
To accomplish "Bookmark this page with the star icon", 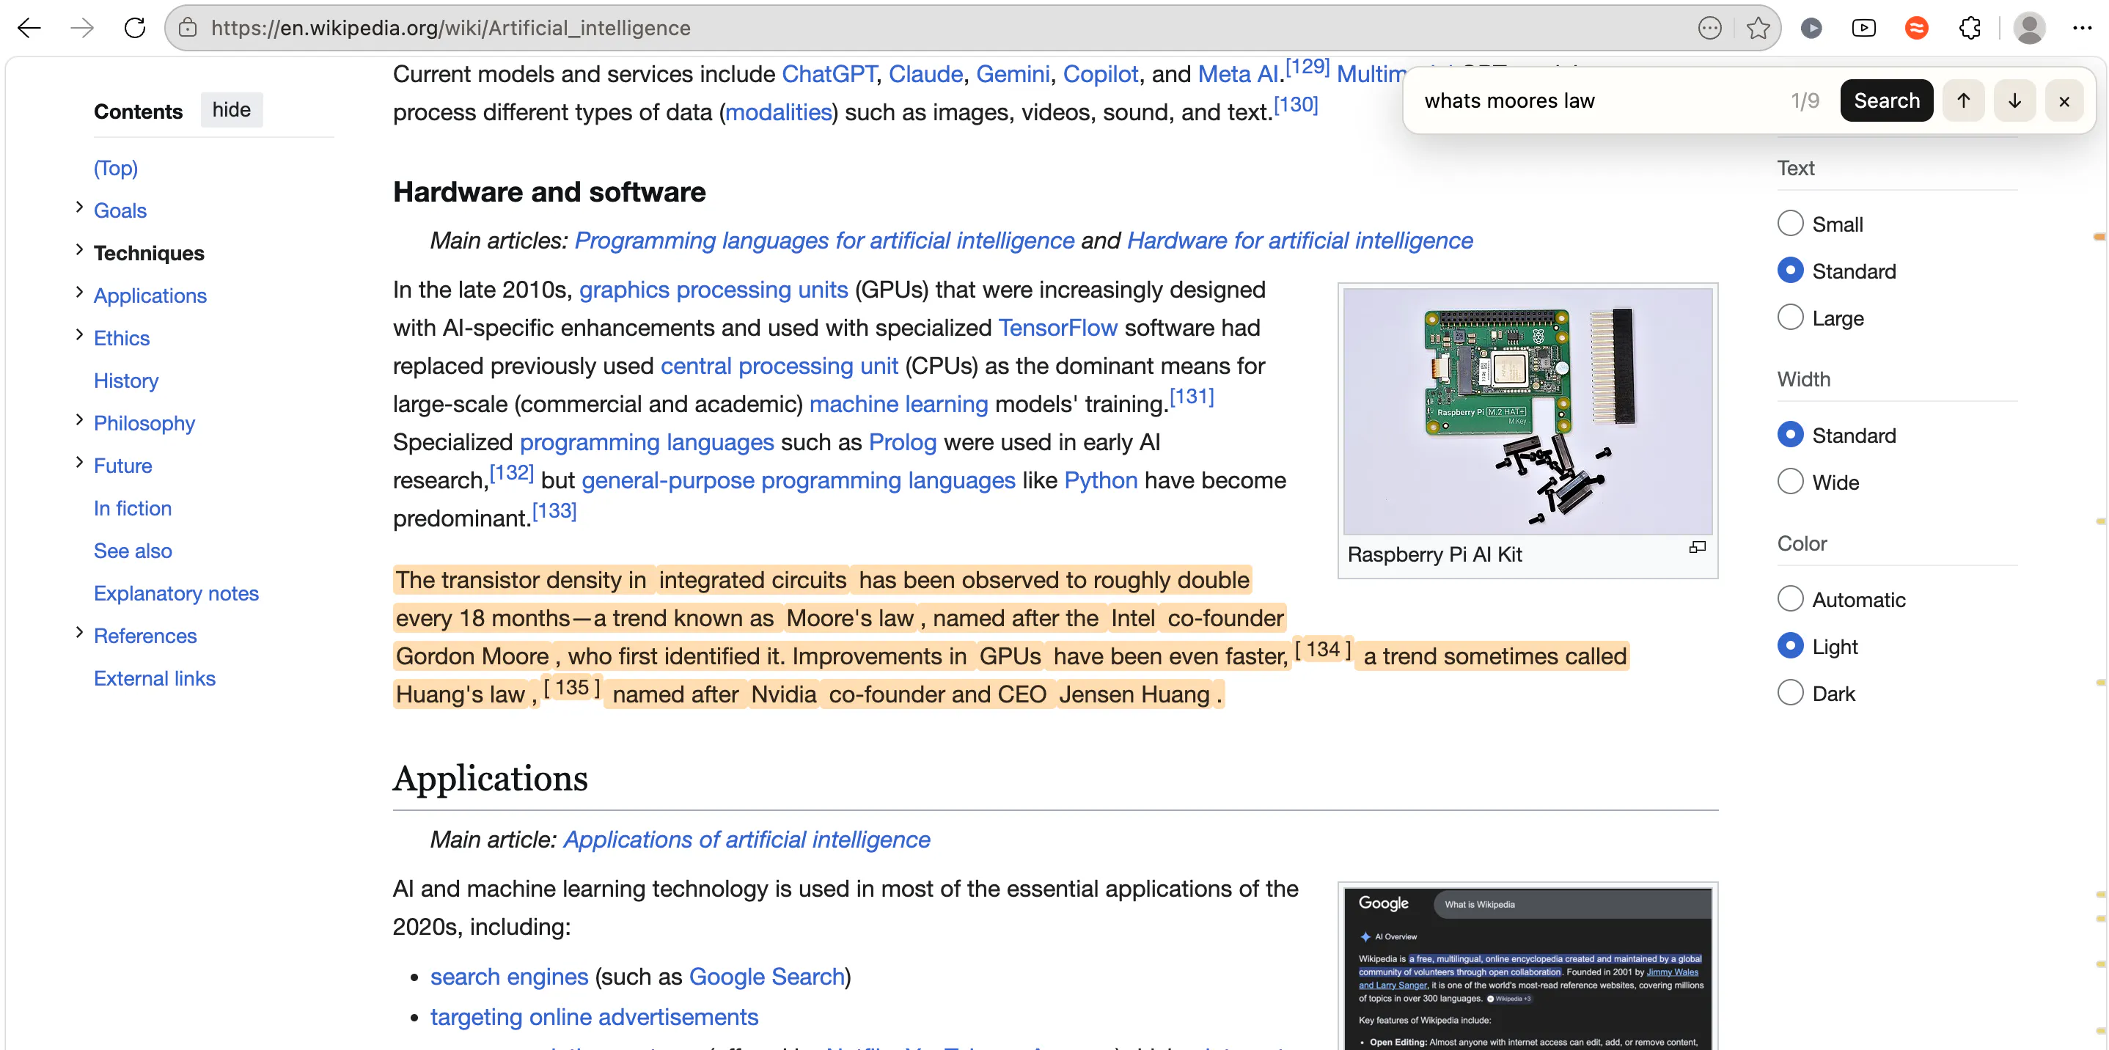I will (x=1758, y=28).
